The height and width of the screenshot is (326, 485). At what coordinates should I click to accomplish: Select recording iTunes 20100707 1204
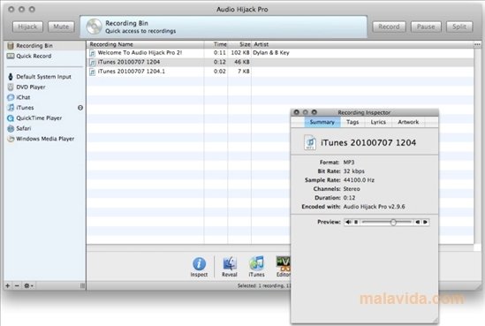[280, 62]
